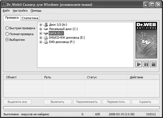The height and width of the screenshot is (118, 163).
Task: Click the floppy Disk 3,5 (A:) icon
Action: 46,25
